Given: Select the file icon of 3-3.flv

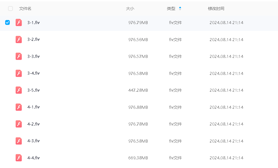Looking at the screenshot, I should tap(18, 56).
